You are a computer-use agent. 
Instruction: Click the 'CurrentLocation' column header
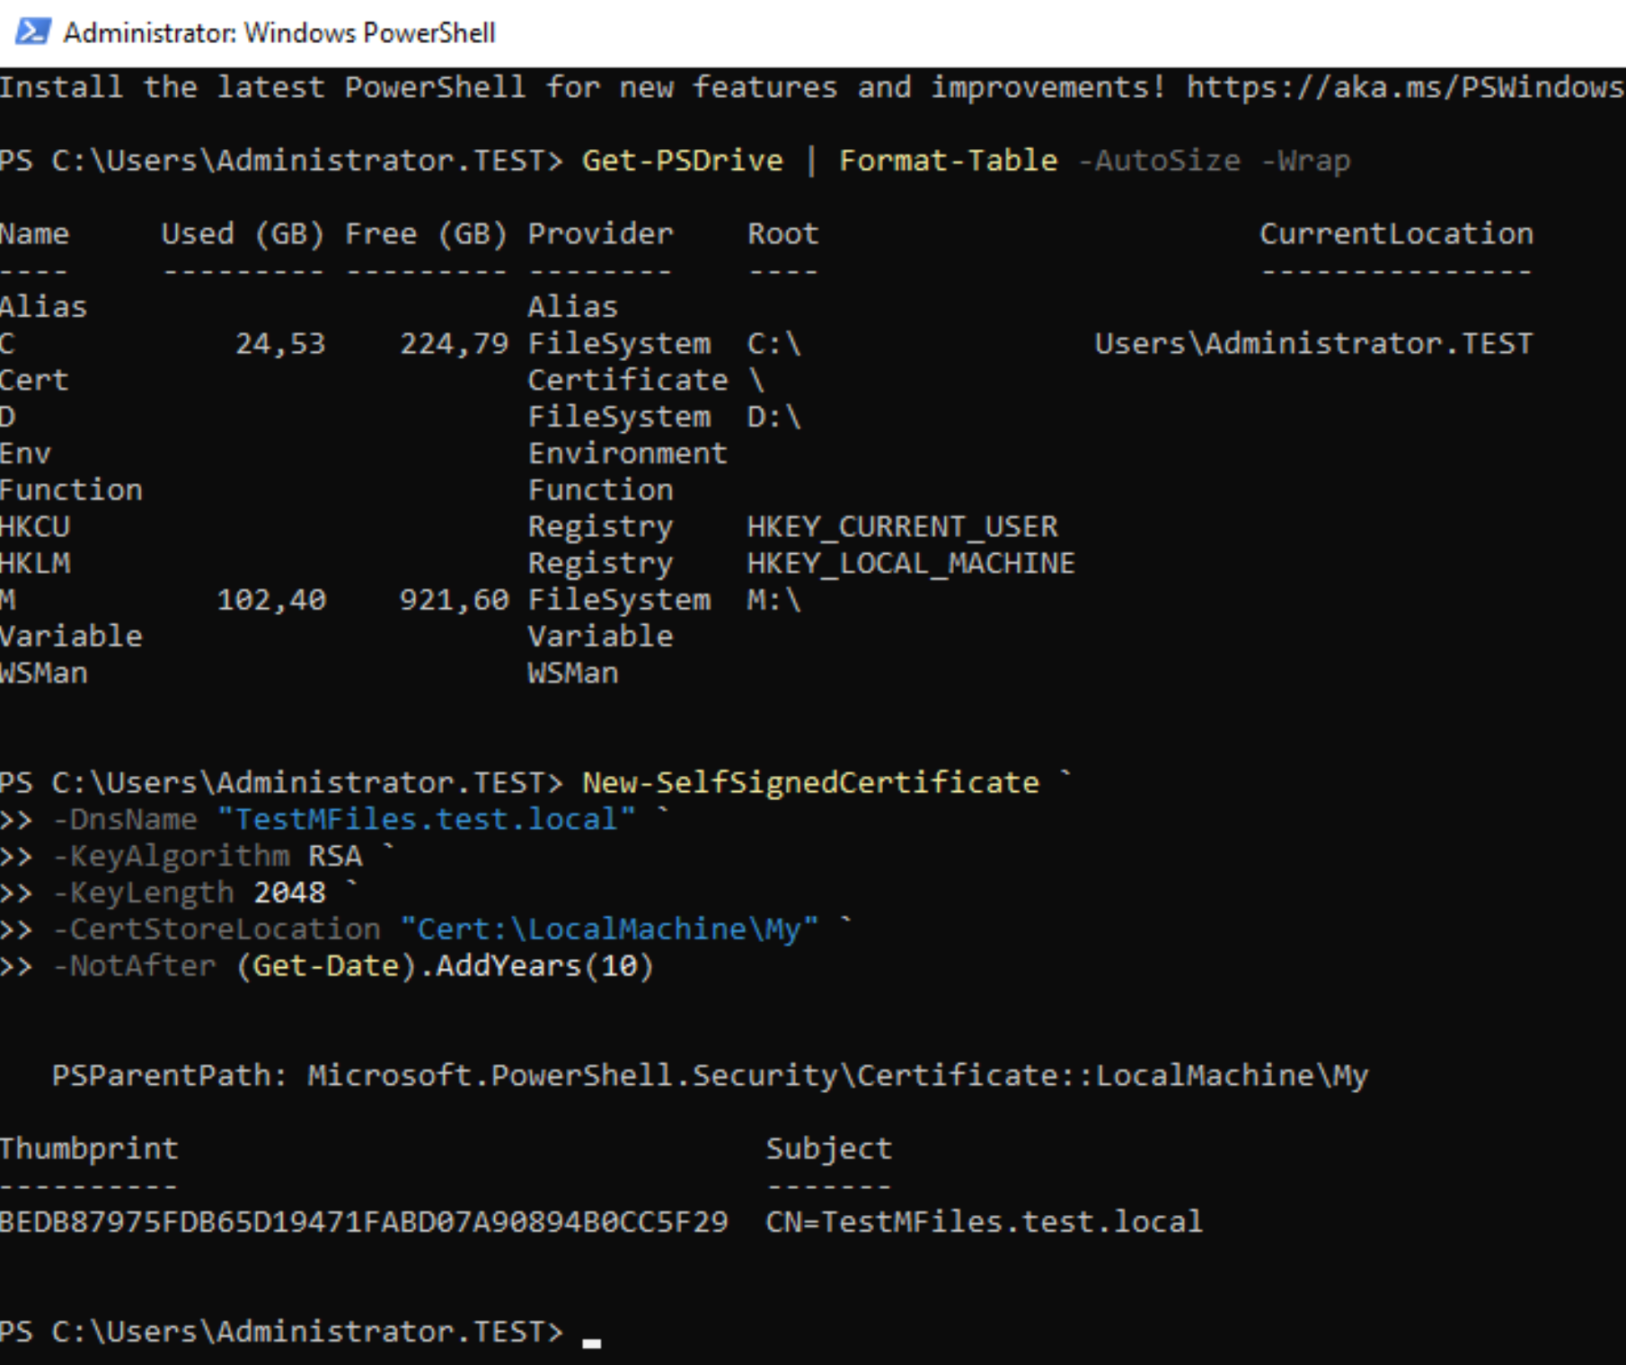click(x=1396, y=234)
